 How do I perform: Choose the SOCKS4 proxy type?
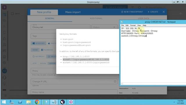(x=43, y=64)
